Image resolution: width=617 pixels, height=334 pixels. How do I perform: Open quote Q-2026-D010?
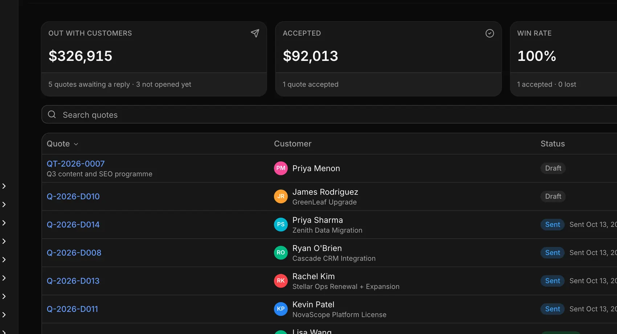(73, 196)
